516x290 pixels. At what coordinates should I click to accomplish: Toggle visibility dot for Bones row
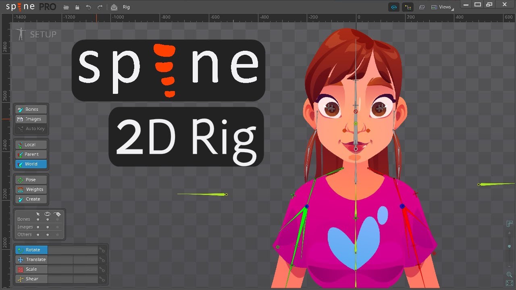48,220
